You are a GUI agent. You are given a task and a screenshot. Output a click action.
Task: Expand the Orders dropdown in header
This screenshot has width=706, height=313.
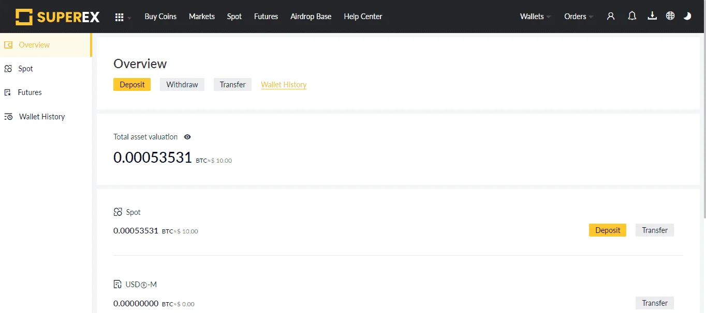tap(579, 17)
